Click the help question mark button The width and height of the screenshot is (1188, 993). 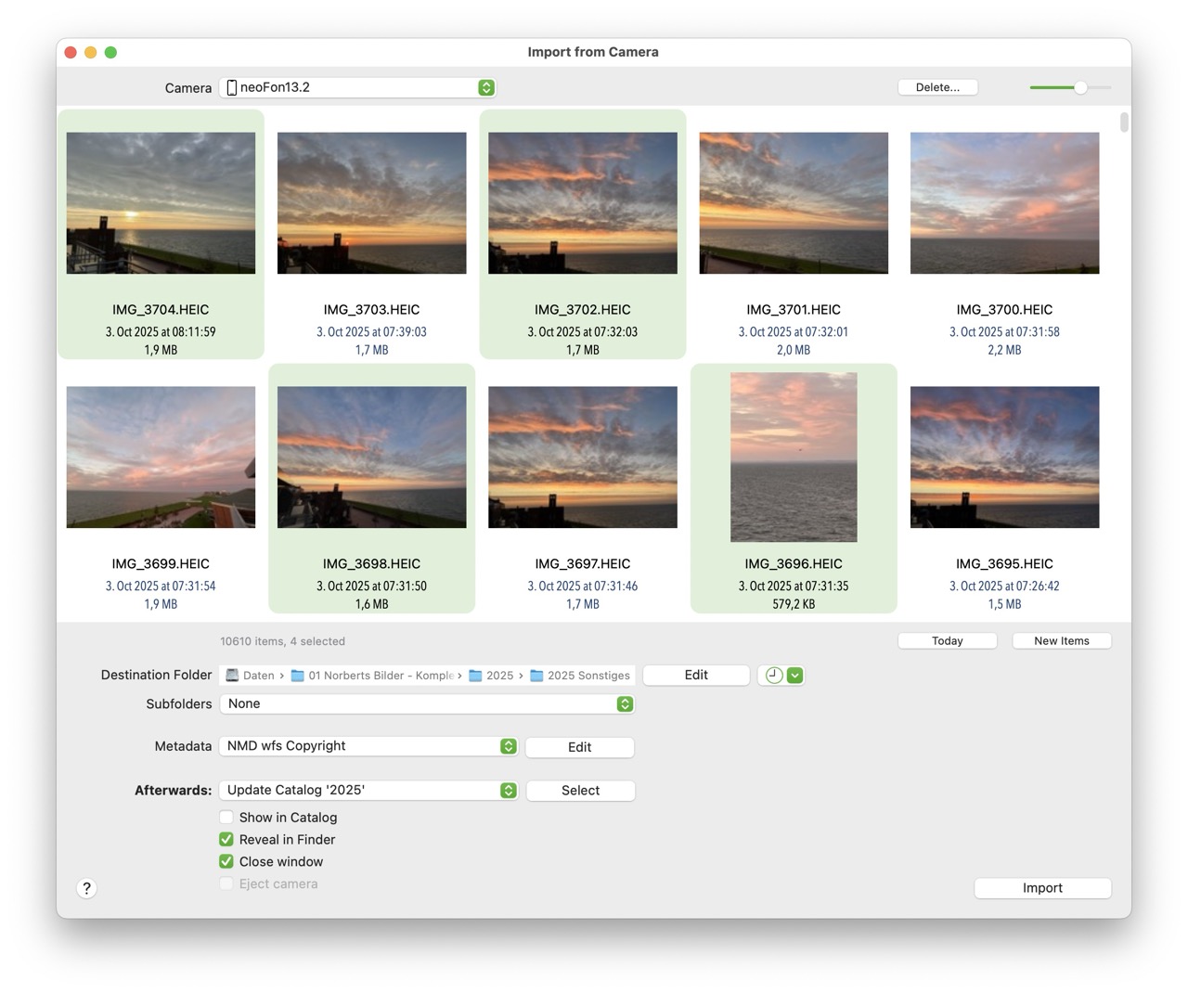86,888
